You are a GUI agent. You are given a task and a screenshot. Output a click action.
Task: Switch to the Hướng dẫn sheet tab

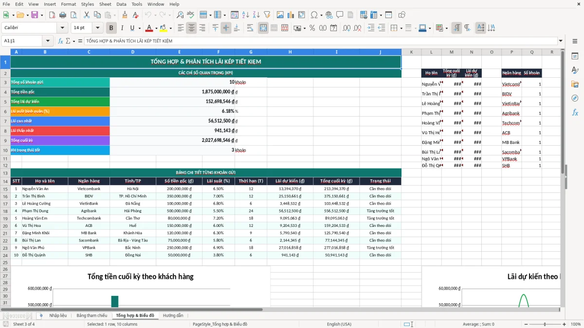pyautogui.click(x=173, y=316)
